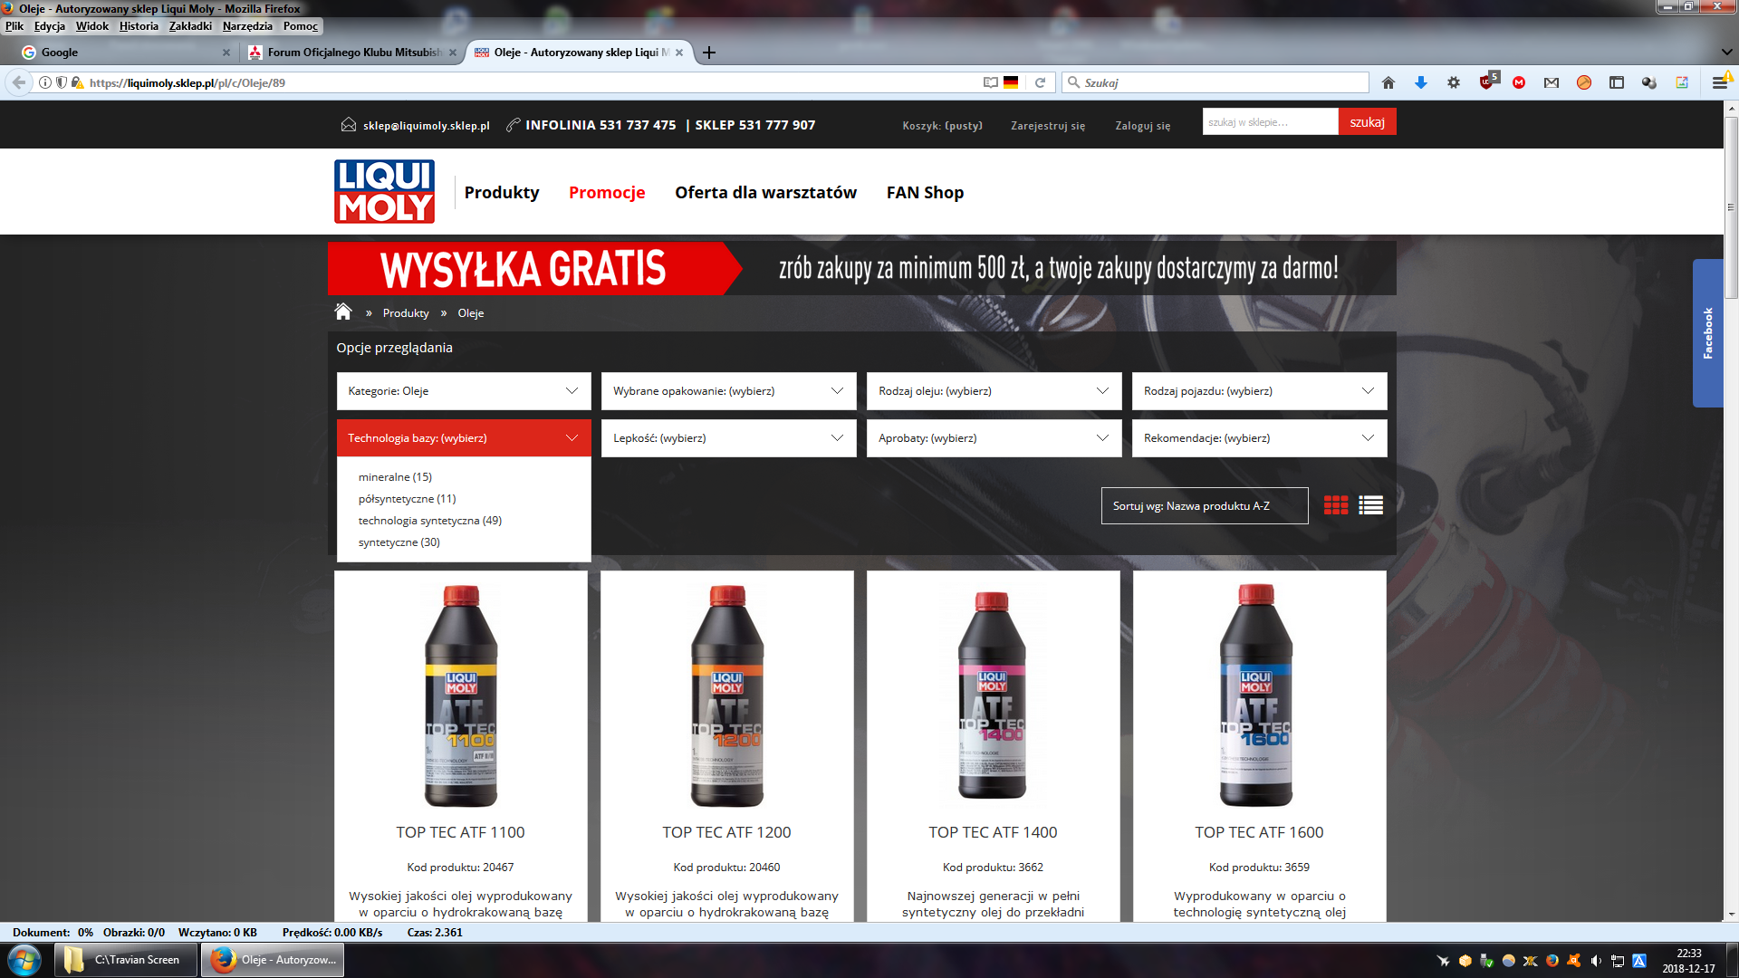
Task: Click Produkty in the breadcrumb
Action: tap(406, 313)
